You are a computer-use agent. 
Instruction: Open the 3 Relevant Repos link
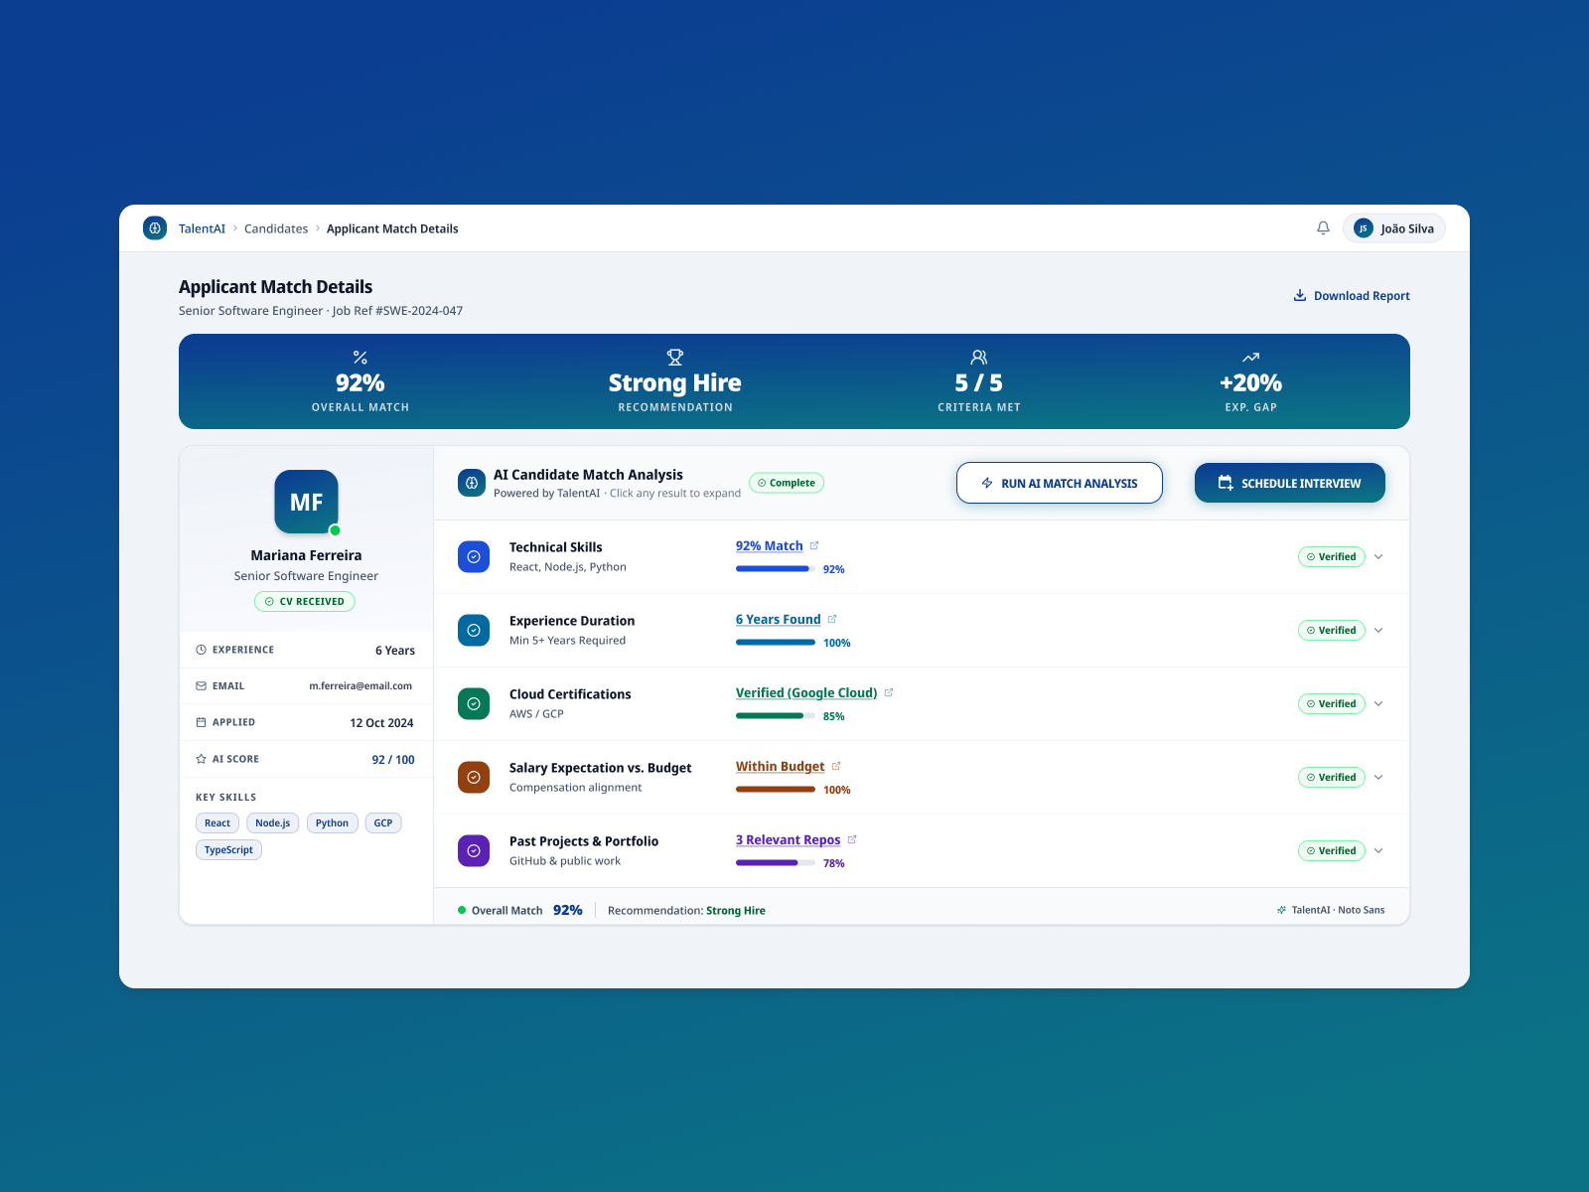pyautogui.click(x=789, y=839)
